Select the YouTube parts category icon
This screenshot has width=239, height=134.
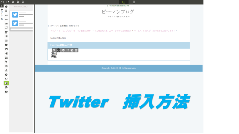6,92
